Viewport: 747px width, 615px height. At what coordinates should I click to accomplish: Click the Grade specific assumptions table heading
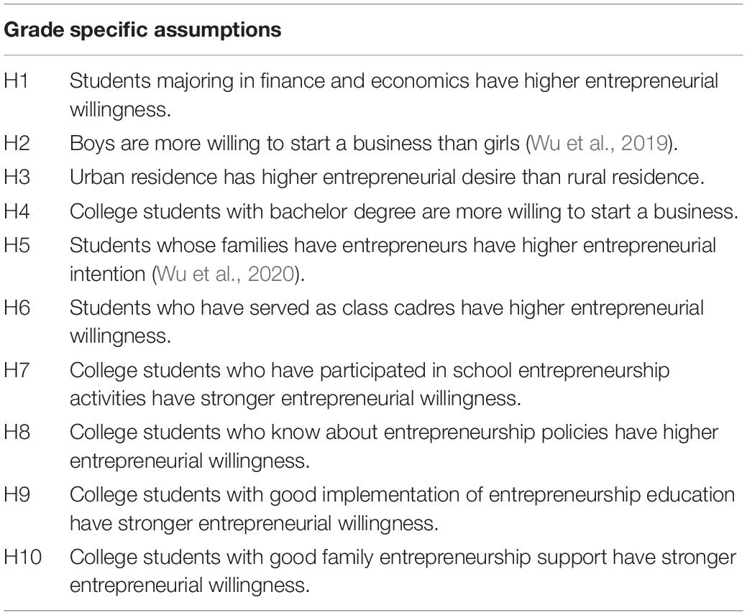[x=142, y=30]
